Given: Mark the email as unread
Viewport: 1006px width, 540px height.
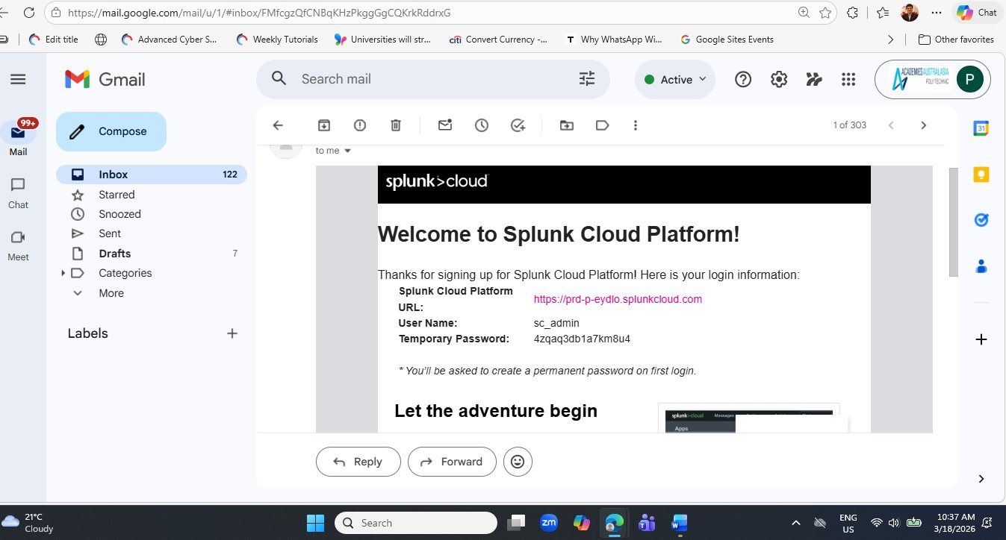Looking at the screenshot, I should point(444,125).
